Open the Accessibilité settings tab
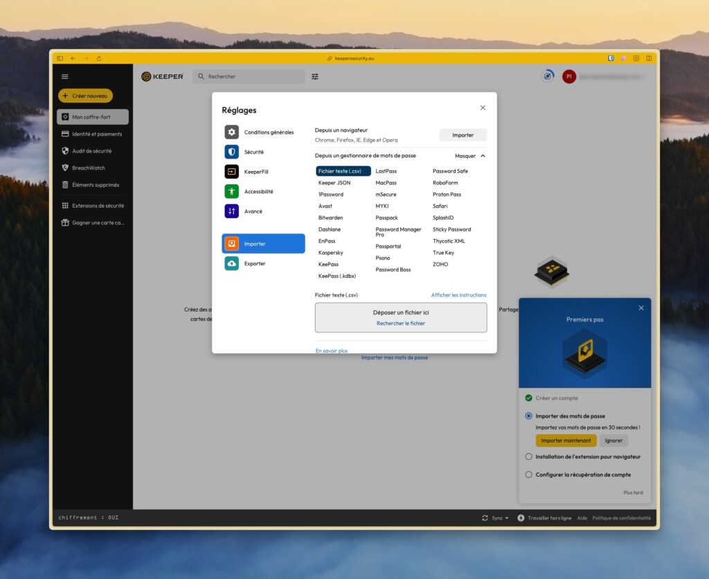The image size is (709, 579). tap(264, 191)
